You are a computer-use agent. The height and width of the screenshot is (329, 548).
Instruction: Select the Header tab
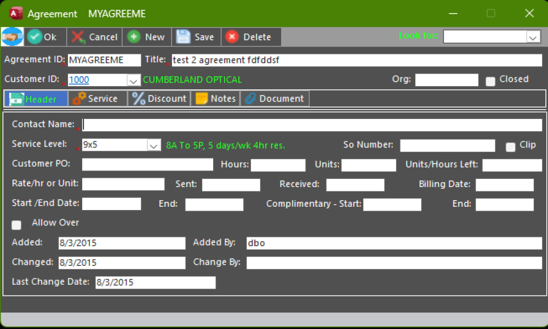(36, 99)
